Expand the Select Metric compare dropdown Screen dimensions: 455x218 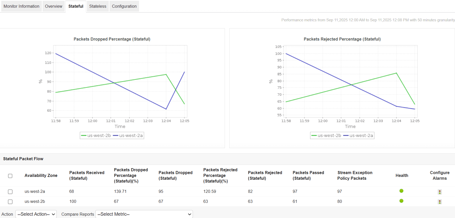click(144, 214)
